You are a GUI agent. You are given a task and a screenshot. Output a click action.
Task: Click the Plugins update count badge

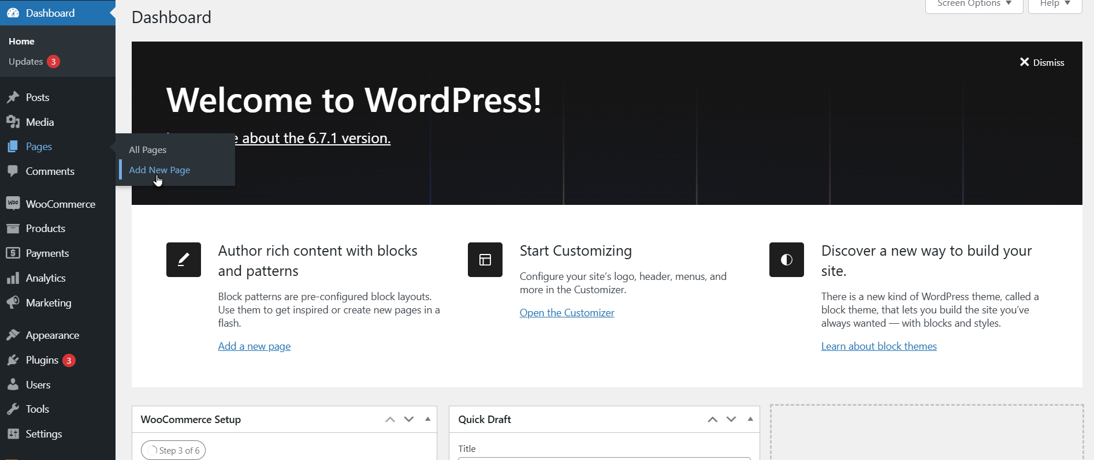pos(69,361)
